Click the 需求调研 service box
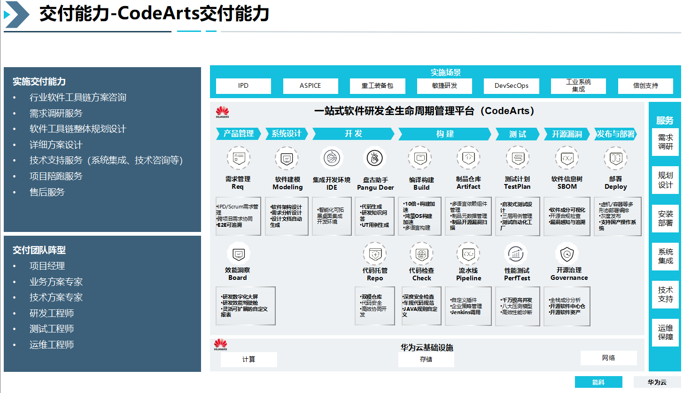Screen dimensions: 683x393 tap(665, 142)
